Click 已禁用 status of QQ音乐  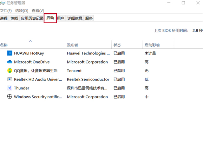119,71
